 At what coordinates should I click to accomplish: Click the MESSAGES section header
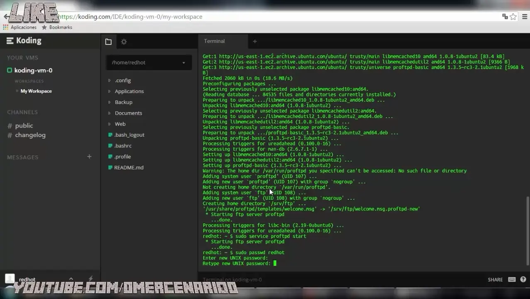pyautogui.click(x=23, y=157)
